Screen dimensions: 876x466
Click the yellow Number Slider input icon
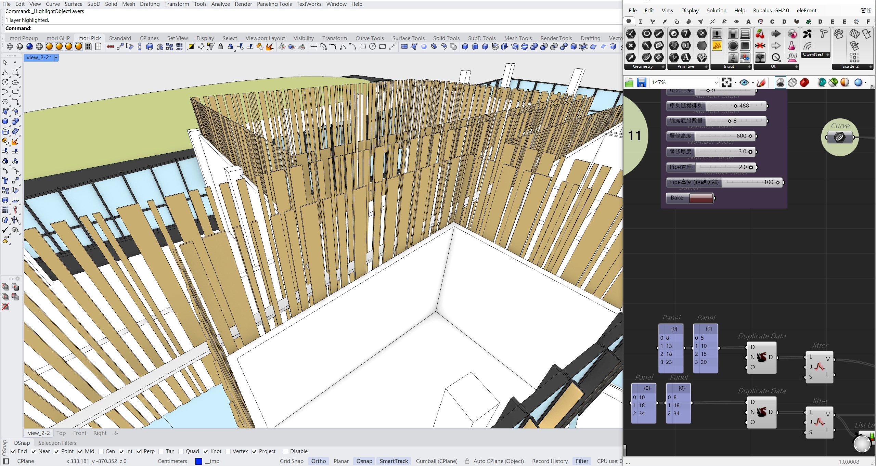717,46
